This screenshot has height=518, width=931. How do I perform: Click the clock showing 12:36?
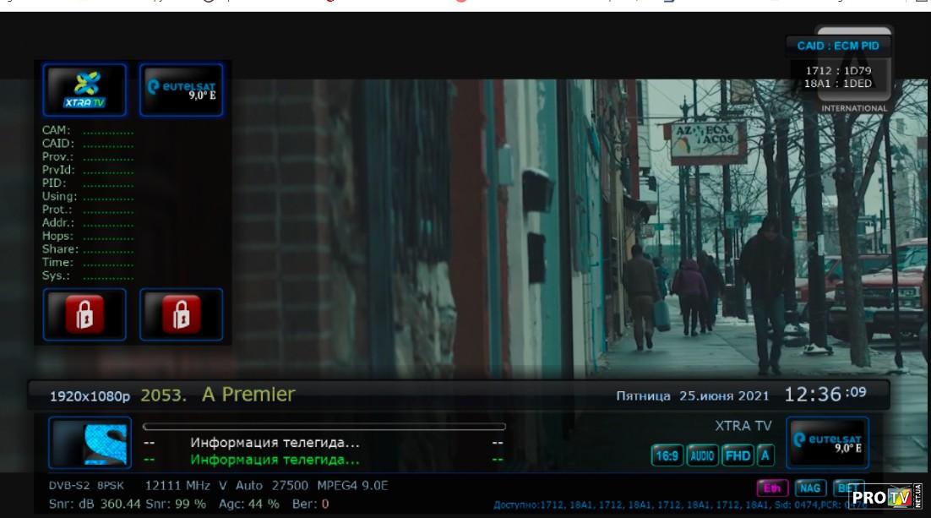tap(823, 395)
